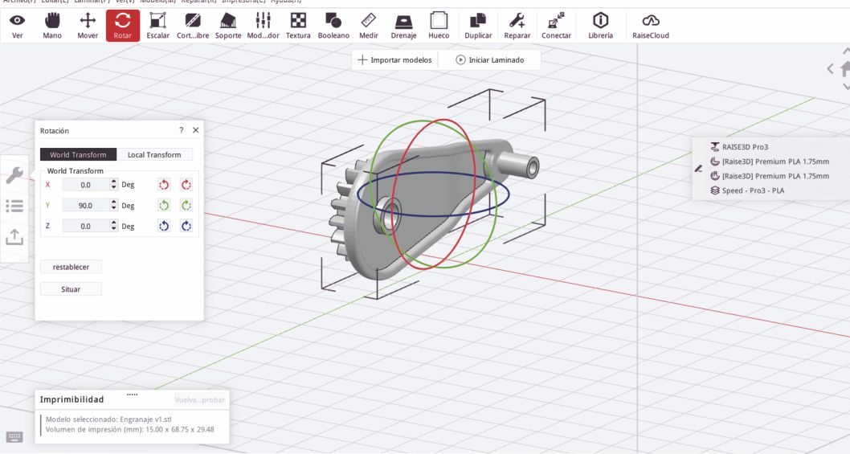Click the Vuelva a probar button
Viewport: 850px width, 454px height.
(199, 399)
